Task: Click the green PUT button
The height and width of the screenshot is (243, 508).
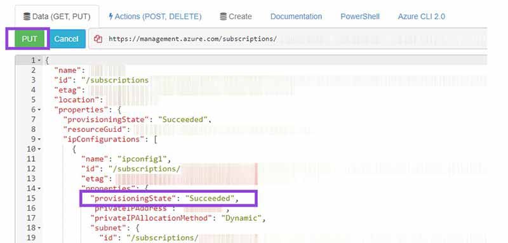Action: (x=29, y=39)
